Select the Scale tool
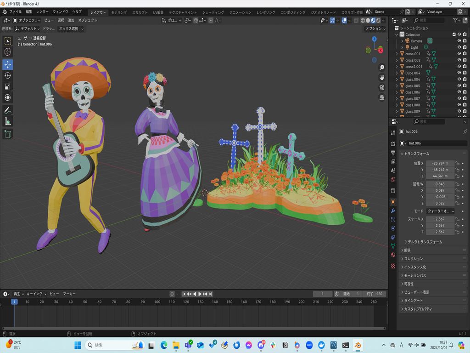This screenshot has height=353, width=470. click(8, 87)
